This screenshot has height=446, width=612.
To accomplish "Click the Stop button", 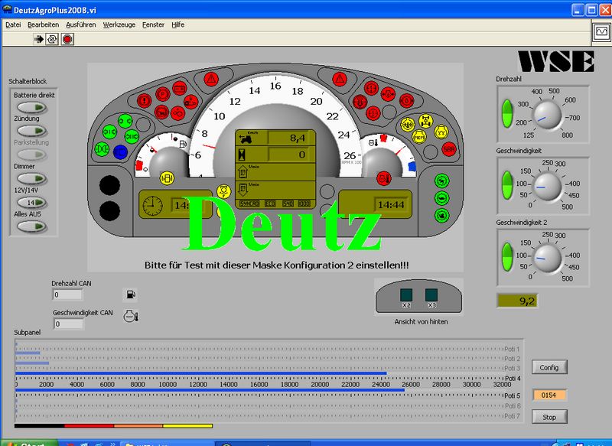I will tap(549, 417).
